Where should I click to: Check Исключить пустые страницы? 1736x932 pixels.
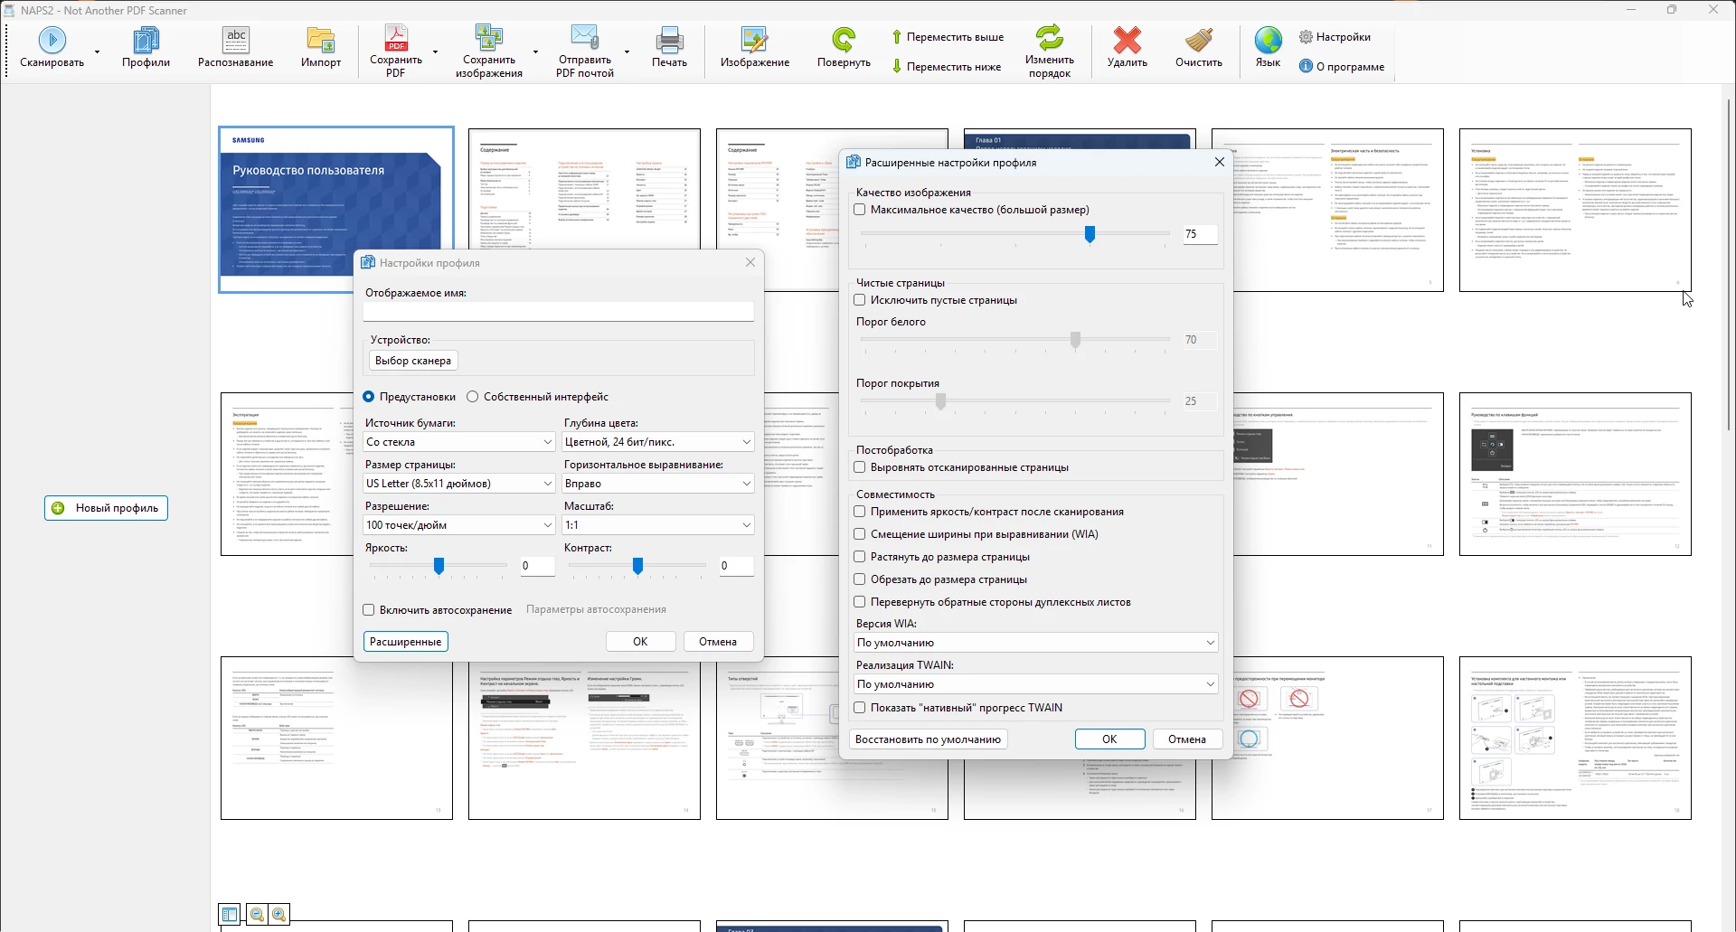[x=860, y=300]
